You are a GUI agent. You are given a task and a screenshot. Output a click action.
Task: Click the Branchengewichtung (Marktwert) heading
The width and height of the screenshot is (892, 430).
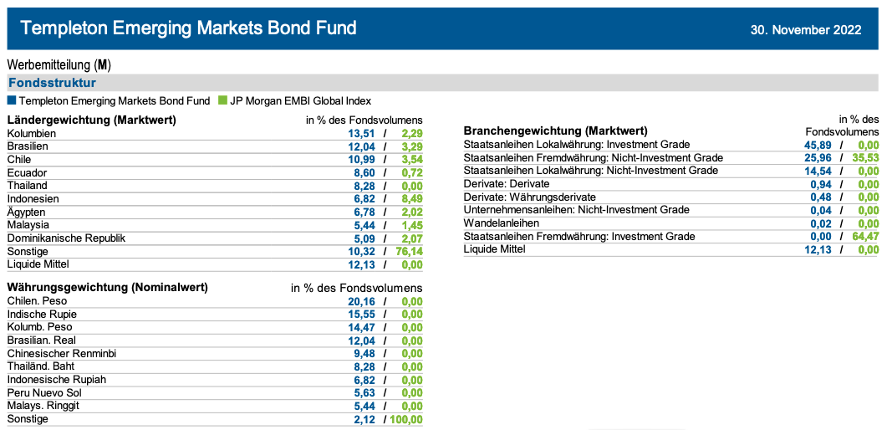[x=555, y=131]
